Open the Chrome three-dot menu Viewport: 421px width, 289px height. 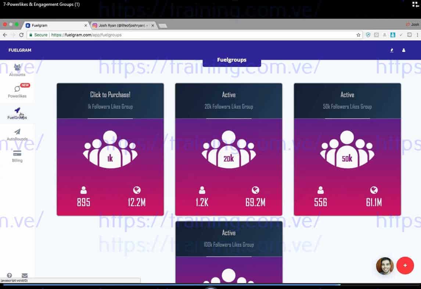pos(417,35)
